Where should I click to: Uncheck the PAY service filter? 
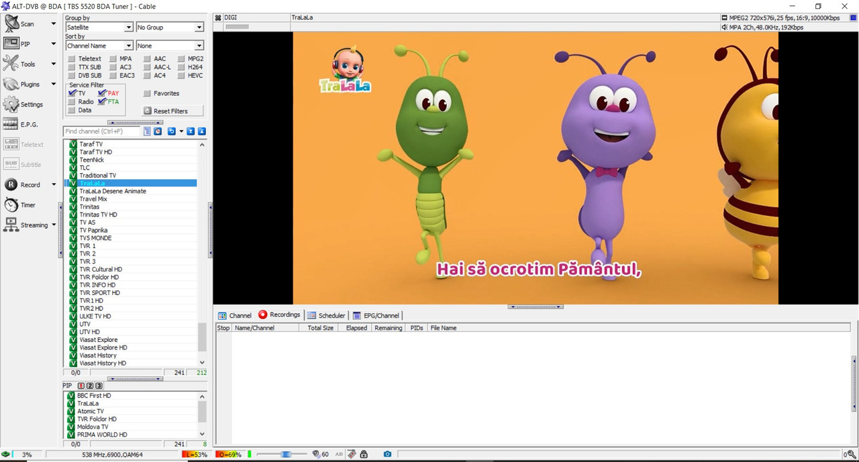click(x=102, y=93)
